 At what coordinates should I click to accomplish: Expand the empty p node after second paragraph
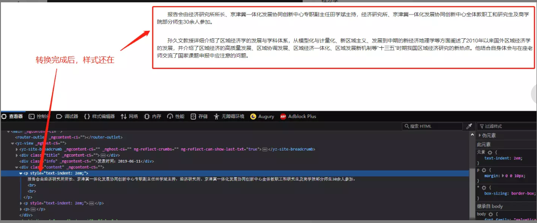pos(21,209)
